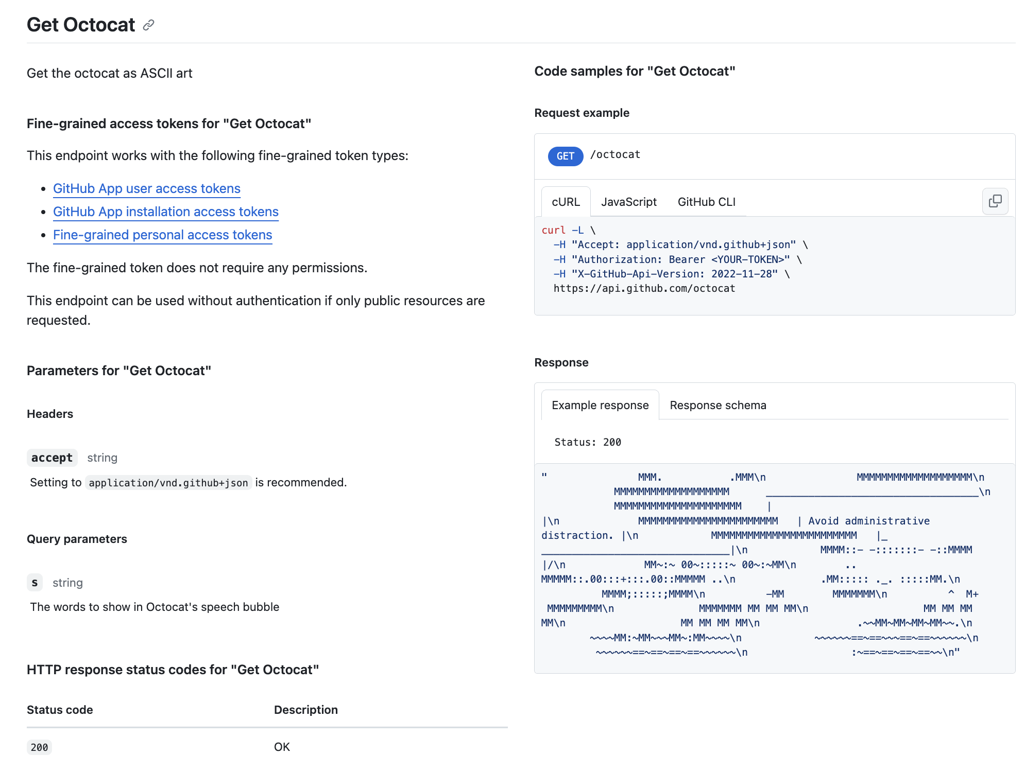Open GitHub App user access tokens link

pos(147,188)
